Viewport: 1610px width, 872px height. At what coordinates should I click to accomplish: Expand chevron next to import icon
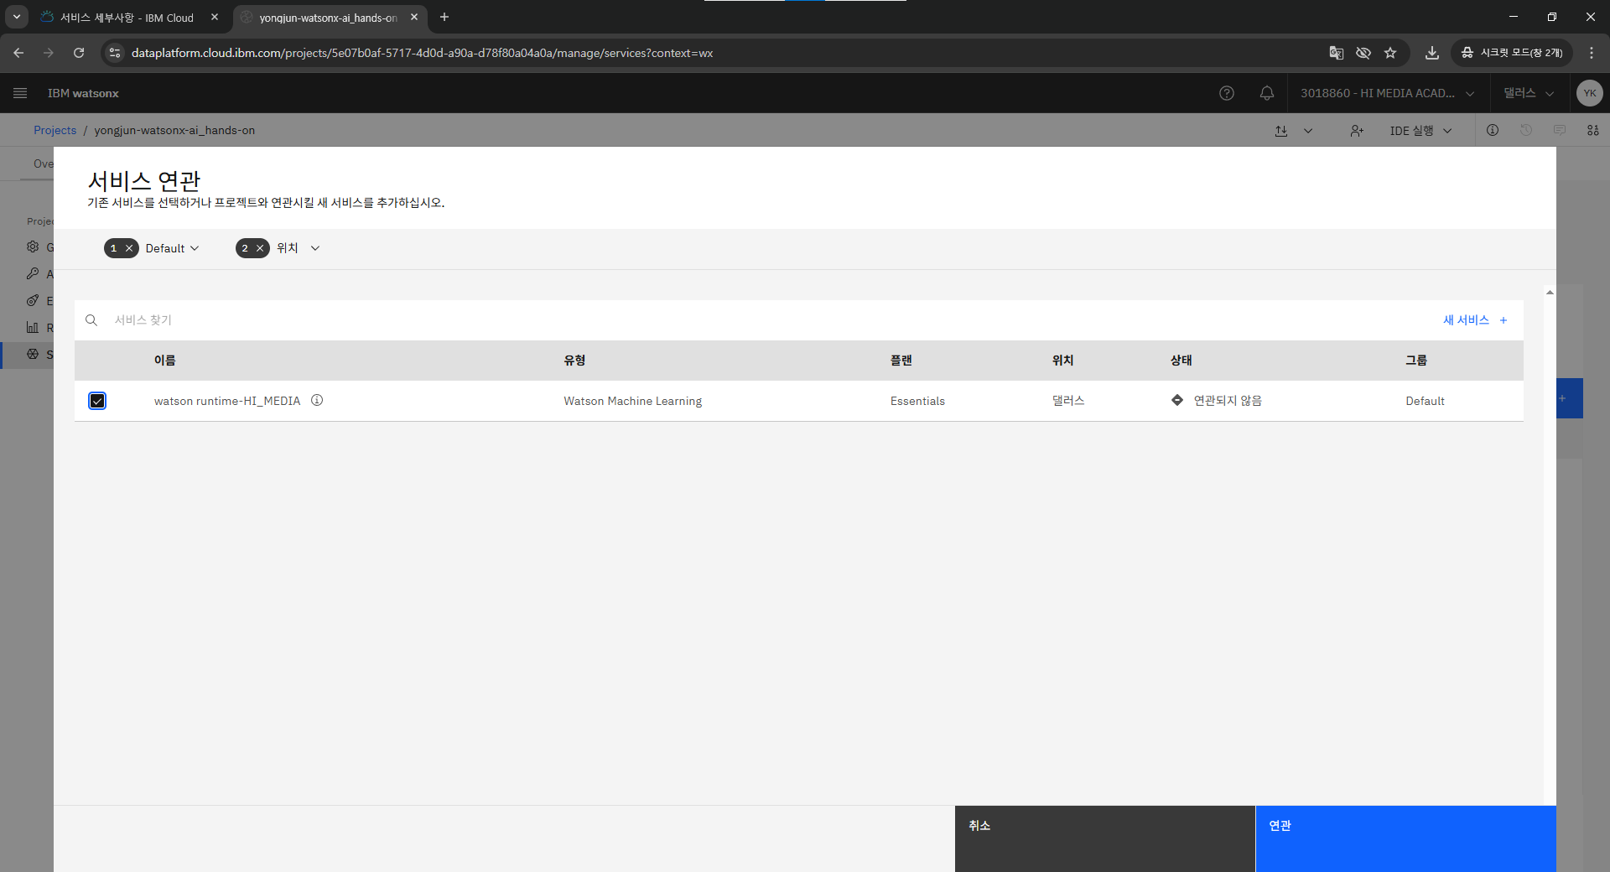click(1308, 131)
